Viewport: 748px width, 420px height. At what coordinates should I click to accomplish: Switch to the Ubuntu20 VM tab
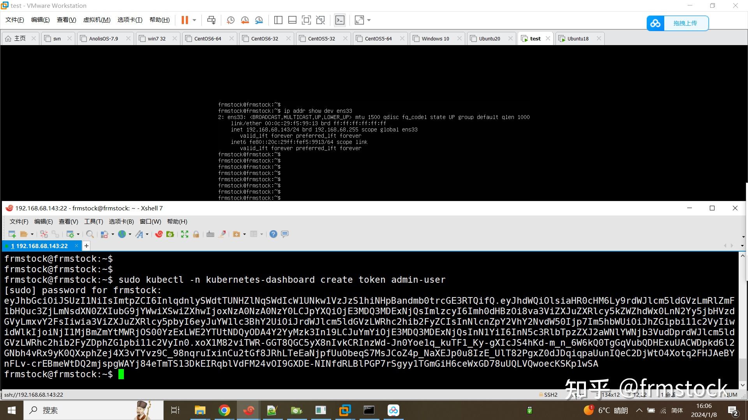489,38
